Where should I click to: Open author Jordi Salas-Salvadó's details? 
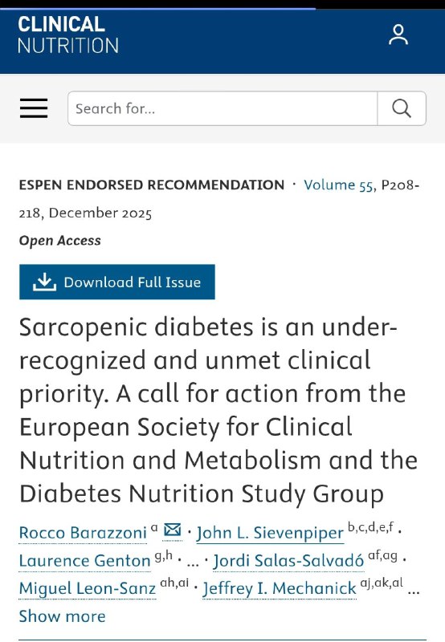288,561
